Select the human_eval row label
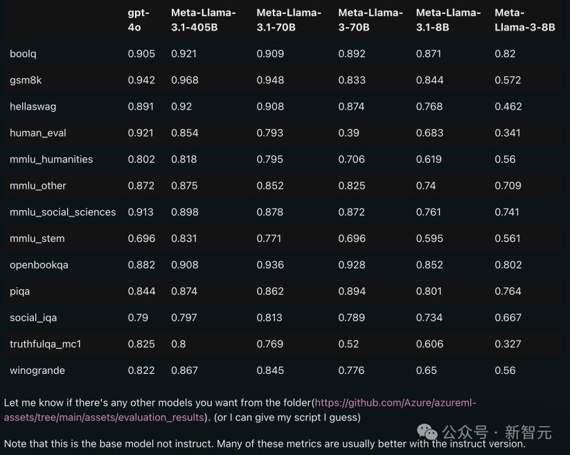 tap(38, 133)
